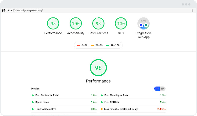Click the Performance label under top gauge
Image resolution: width=197 pixels, height=116 pixels.
[x=53, y=33]
